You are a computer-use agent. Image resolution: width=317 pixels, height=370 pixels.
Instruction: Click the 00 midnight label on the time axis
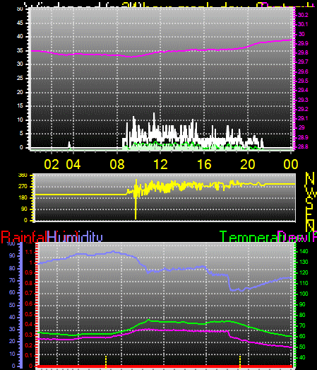[291, 164]
